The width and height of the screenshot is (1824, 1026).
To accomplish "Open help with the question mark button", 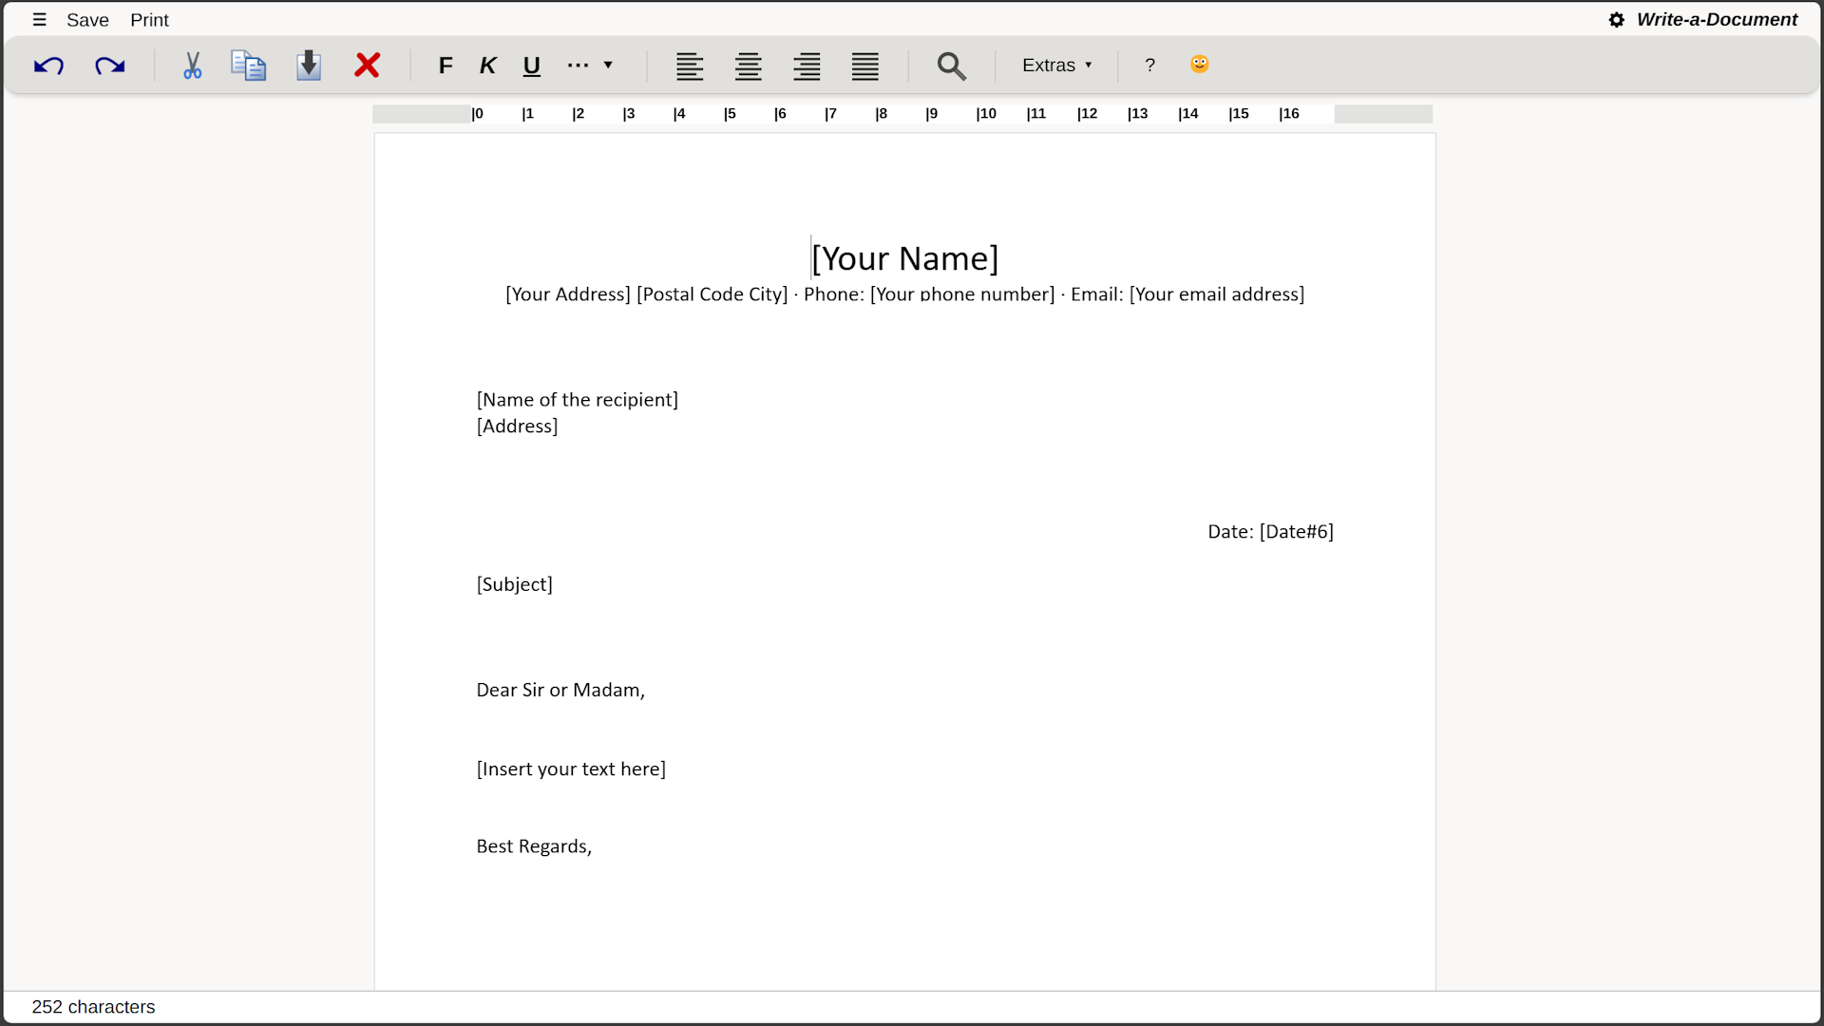I will [1149, 65].
